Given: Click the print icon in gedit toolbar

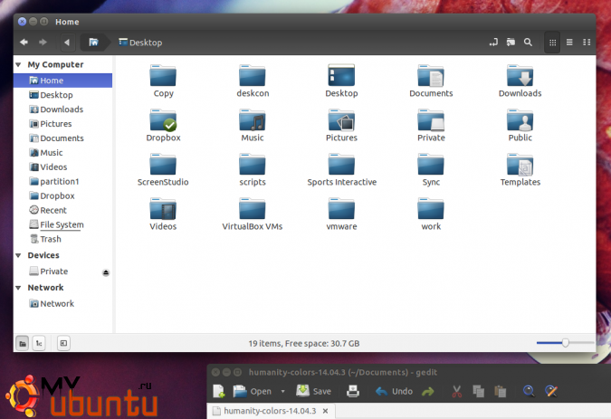Looking at the screenshot, I should pyautogui.click(x=353, y=392).
